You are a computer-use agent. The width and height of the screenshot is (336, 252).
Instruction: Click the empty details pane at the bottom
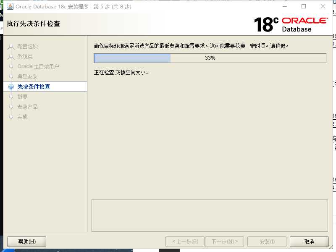(210, 215)
